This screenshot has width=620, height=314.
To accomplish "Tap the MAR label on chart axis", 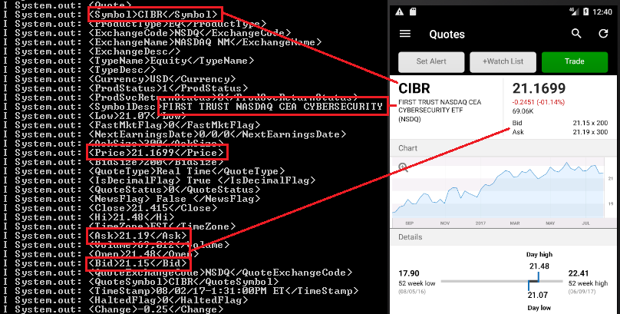I will click(x=515, y=223).
